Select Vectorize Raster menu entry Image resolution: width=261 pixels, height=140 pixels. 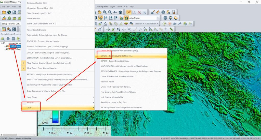coord(131,82)
